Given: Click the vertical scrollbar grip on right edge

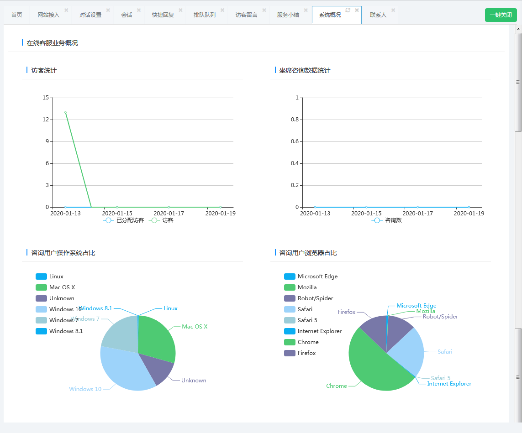Looking at the screenshot, I should pos(518,82).
